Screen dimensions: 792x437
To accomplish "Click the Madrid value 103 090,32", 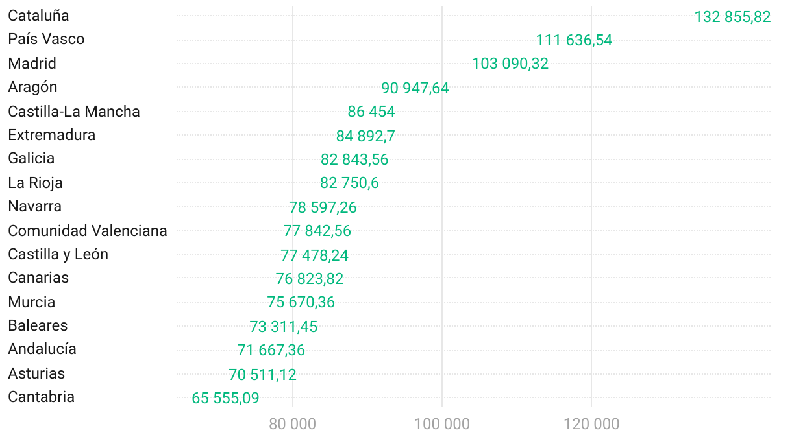I will click(510, 64).
